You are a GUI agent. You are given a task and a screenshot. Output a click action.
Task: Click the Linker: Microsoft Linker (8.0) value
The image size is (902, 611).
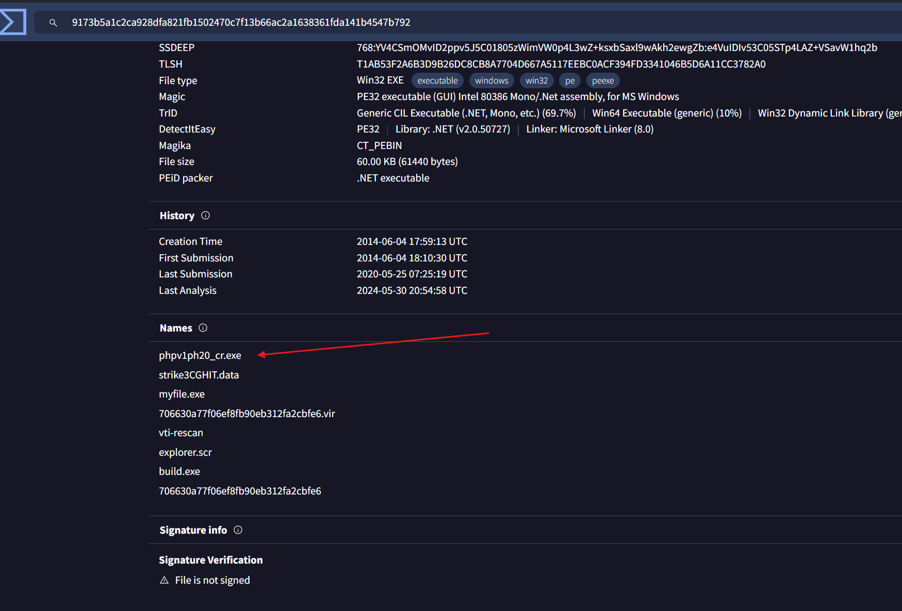590,129
